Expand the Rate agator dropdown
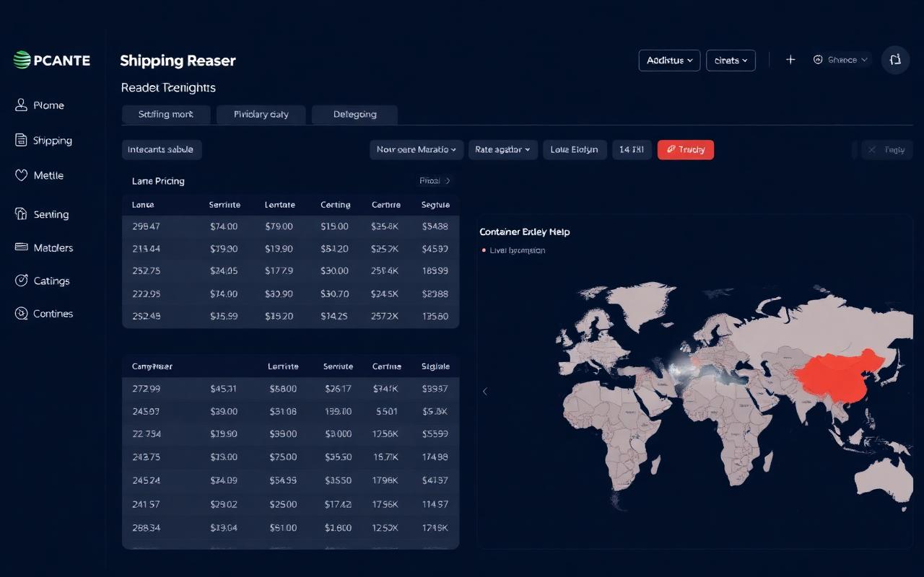The height and width of the screenshot is (577, 924). (502, 149)
